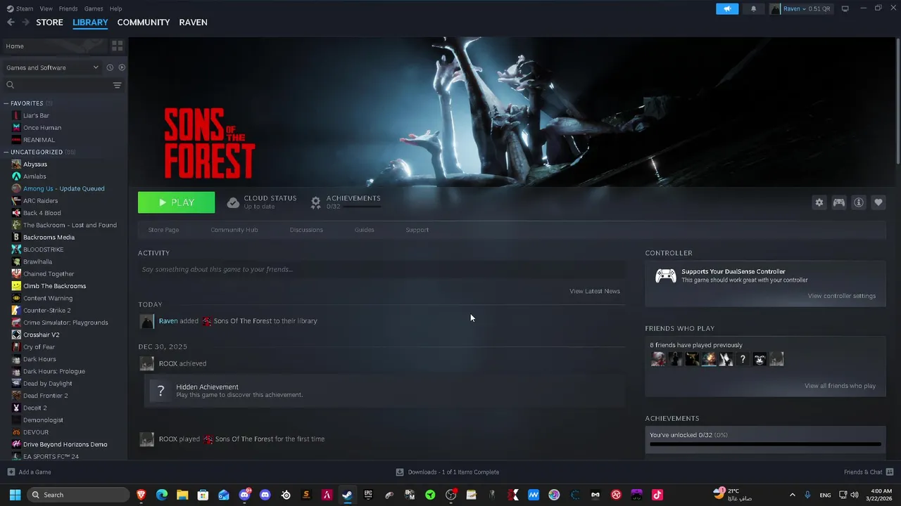The image size is (901, 506).
Task: Select ARC Raiders in library list
Action: coord(41,201)
